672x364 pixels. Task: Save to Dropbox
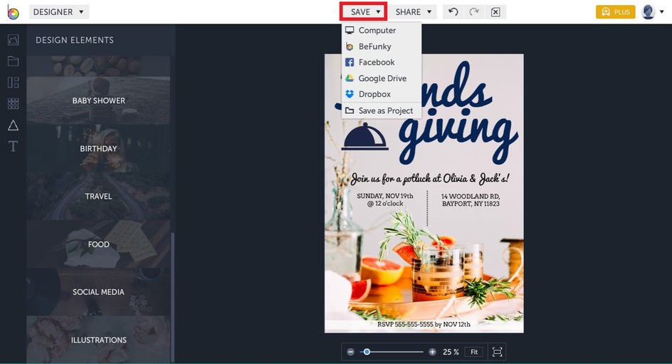382,94
